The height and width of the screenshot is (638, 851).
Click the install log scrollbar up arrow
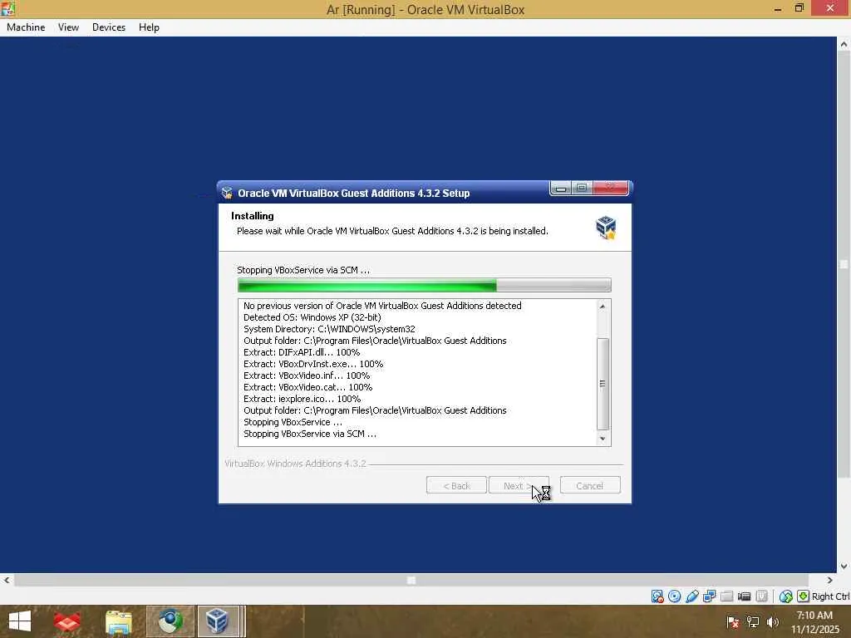coord(603,307)
